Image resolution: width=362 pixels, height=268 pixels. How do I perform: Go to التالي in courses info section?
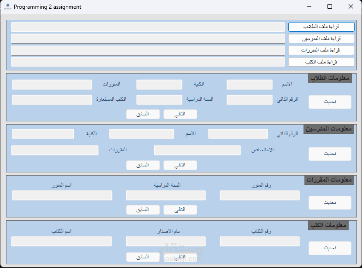click(180, 210)
